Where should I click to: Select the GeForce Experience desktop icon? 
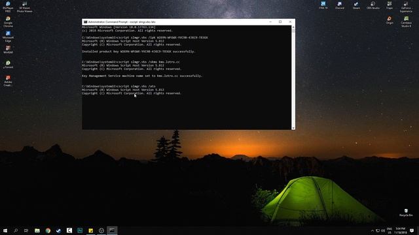(406, 7)
